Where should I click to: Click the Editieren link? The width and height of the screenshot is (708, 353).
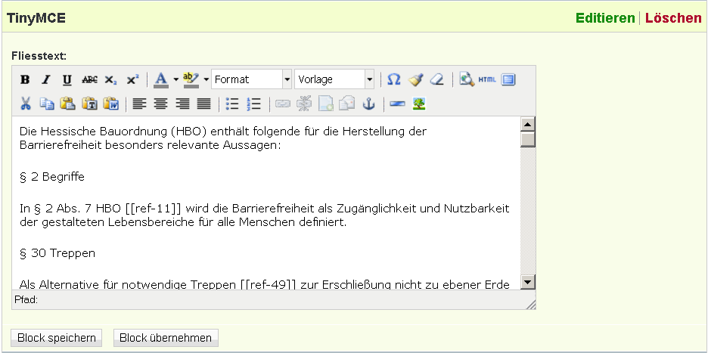pos(605,18)
